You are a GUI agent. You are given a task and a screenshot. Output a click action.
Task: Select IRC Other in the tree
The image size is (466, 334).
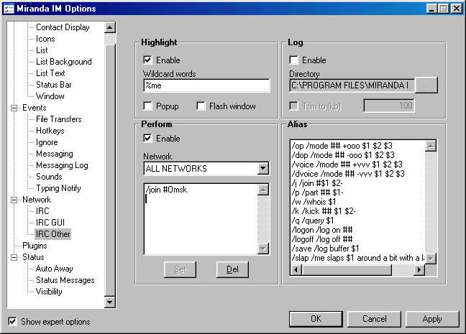[53, 234]
